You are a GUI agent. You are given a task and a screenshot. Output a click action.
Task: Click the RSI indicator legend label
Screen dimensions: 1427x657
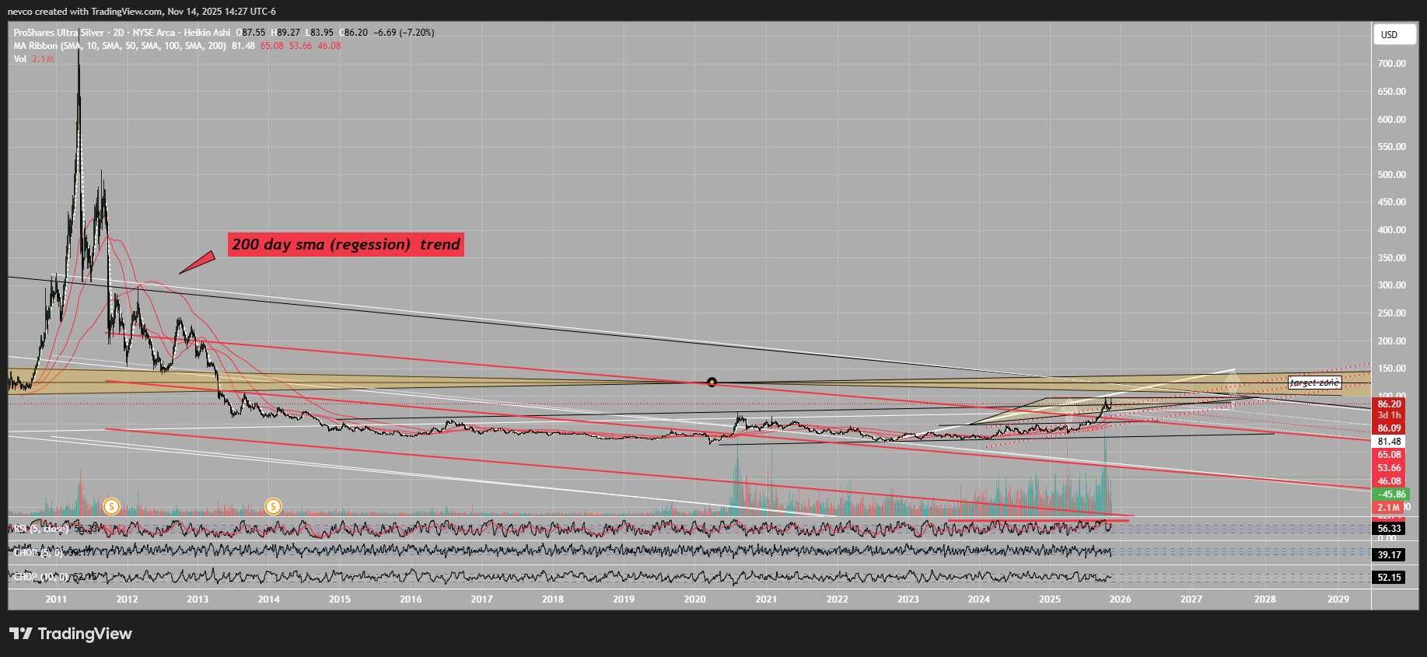(x=41, y=529)
